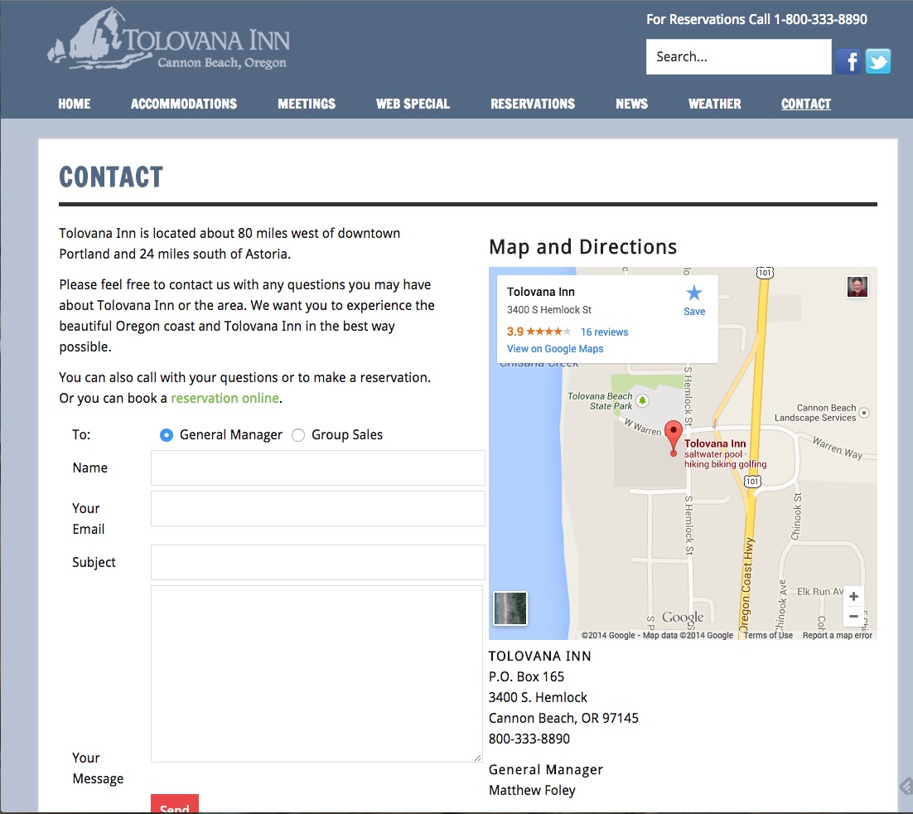The height and width of the screenshot is (814, 913).
Task: Switch map to satellite view thumbnail
Action: coord(510,608)
